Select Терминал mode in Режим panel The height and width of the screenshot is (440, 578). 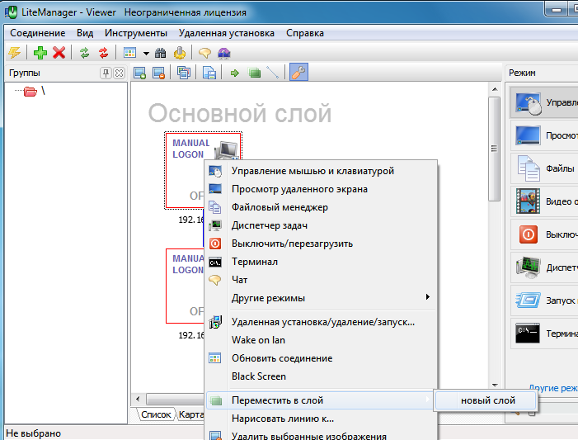click(x=544, y=334)
